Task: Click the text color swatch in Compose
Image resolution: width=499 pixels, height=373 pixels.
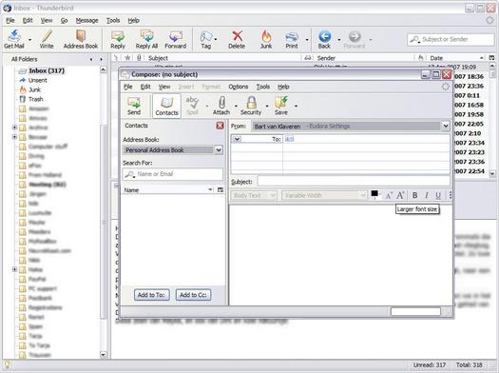Action: 374,194
